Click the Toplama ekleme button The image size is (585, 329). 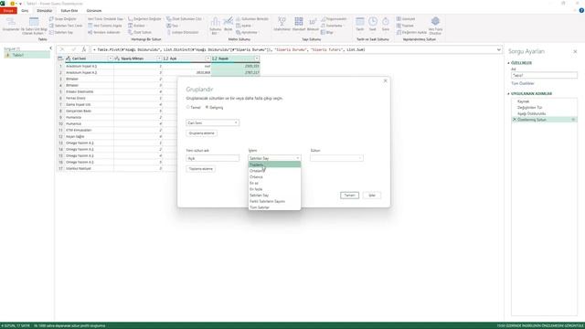[201, 169]
